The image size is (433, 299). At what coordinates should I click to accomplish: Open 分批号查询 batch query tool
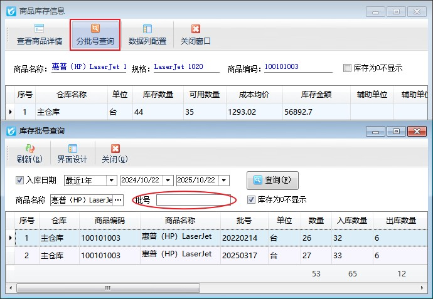(95, 29)
